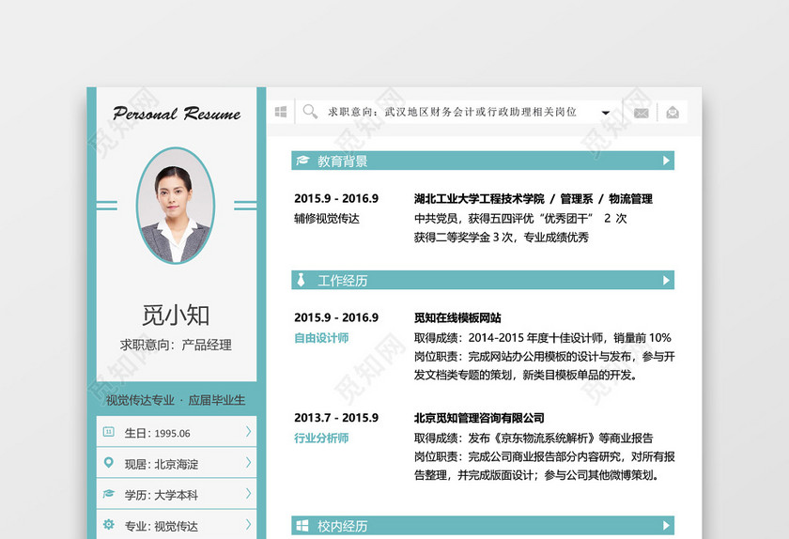789x539 pixels.
Task: Click the 生日: 1995.06 label
Action: click(158, 433)
